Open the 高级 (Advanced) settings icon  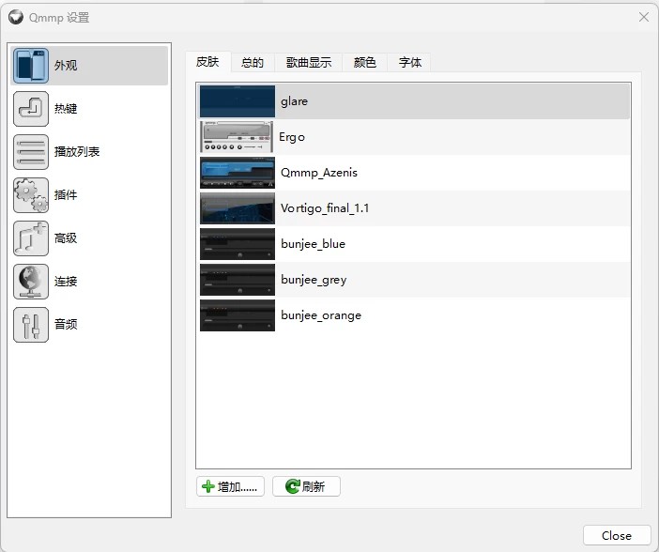click(x=31, y=238)
